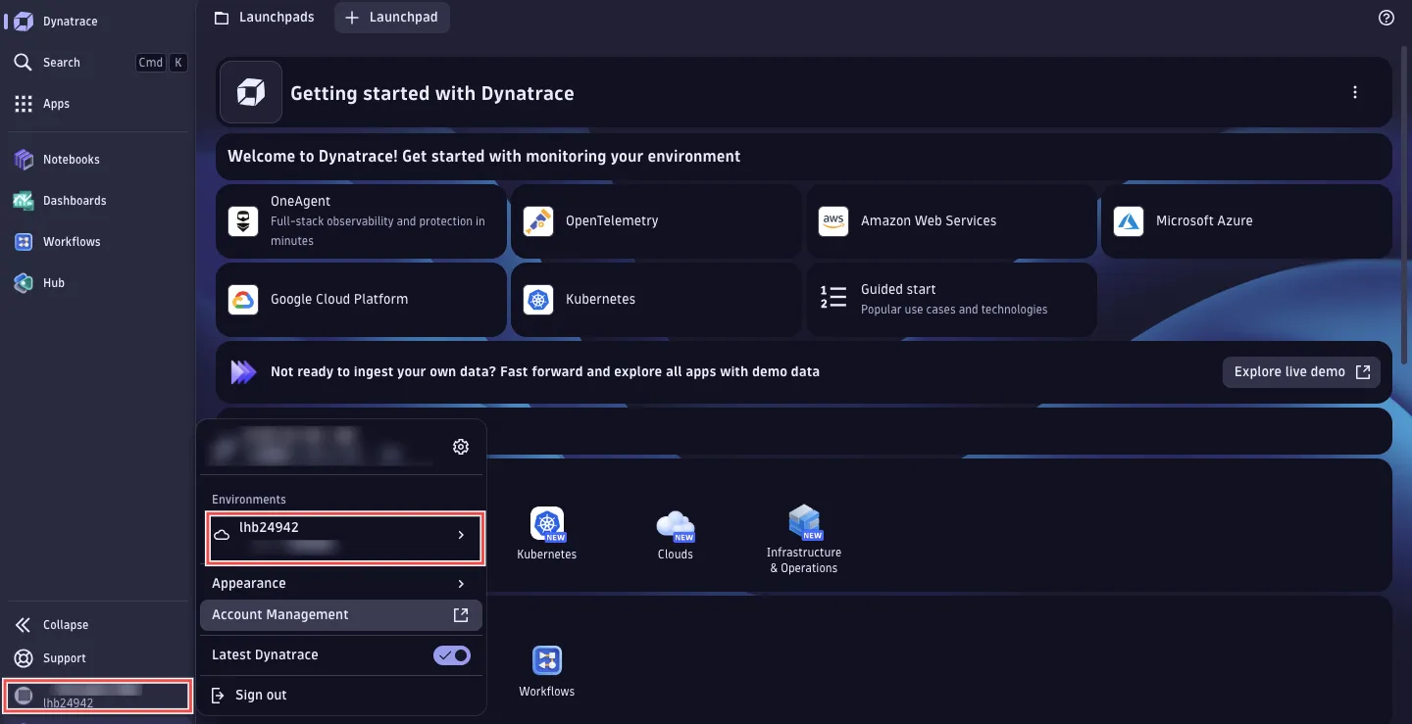Click the Getting started Dynatrace cube icon
Viewport: 1412px width, 724px height.
pos(251,93)
